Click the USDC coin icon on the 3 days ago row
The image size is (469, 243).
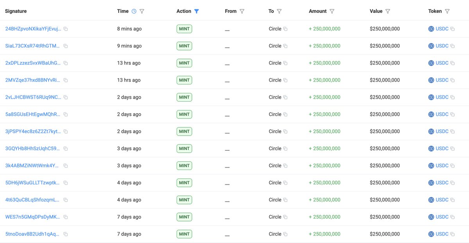[x=431, y=148]
